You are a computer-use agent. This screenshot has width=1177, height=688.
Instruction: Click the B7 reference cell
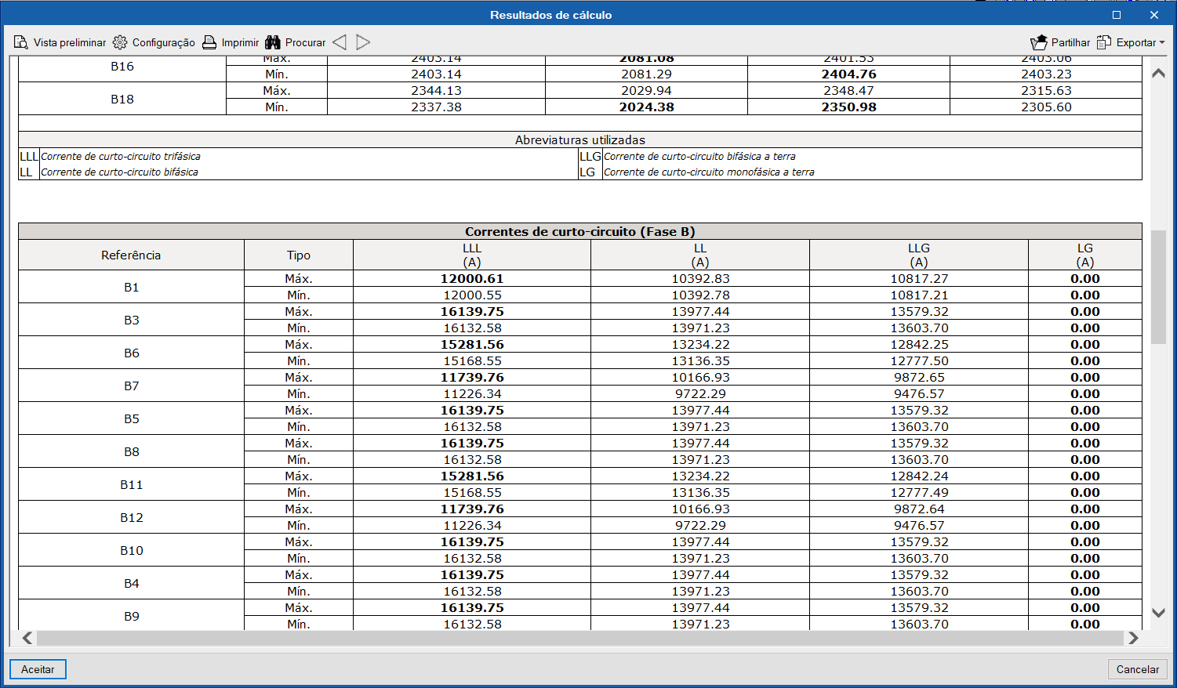point(131,386)
